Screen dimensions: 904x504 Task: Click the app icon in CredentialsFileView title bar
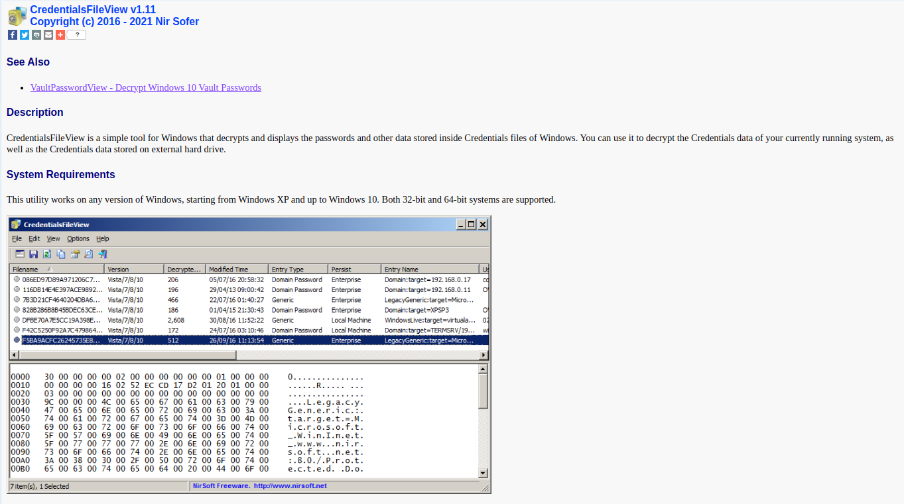(x=16, y=225)
